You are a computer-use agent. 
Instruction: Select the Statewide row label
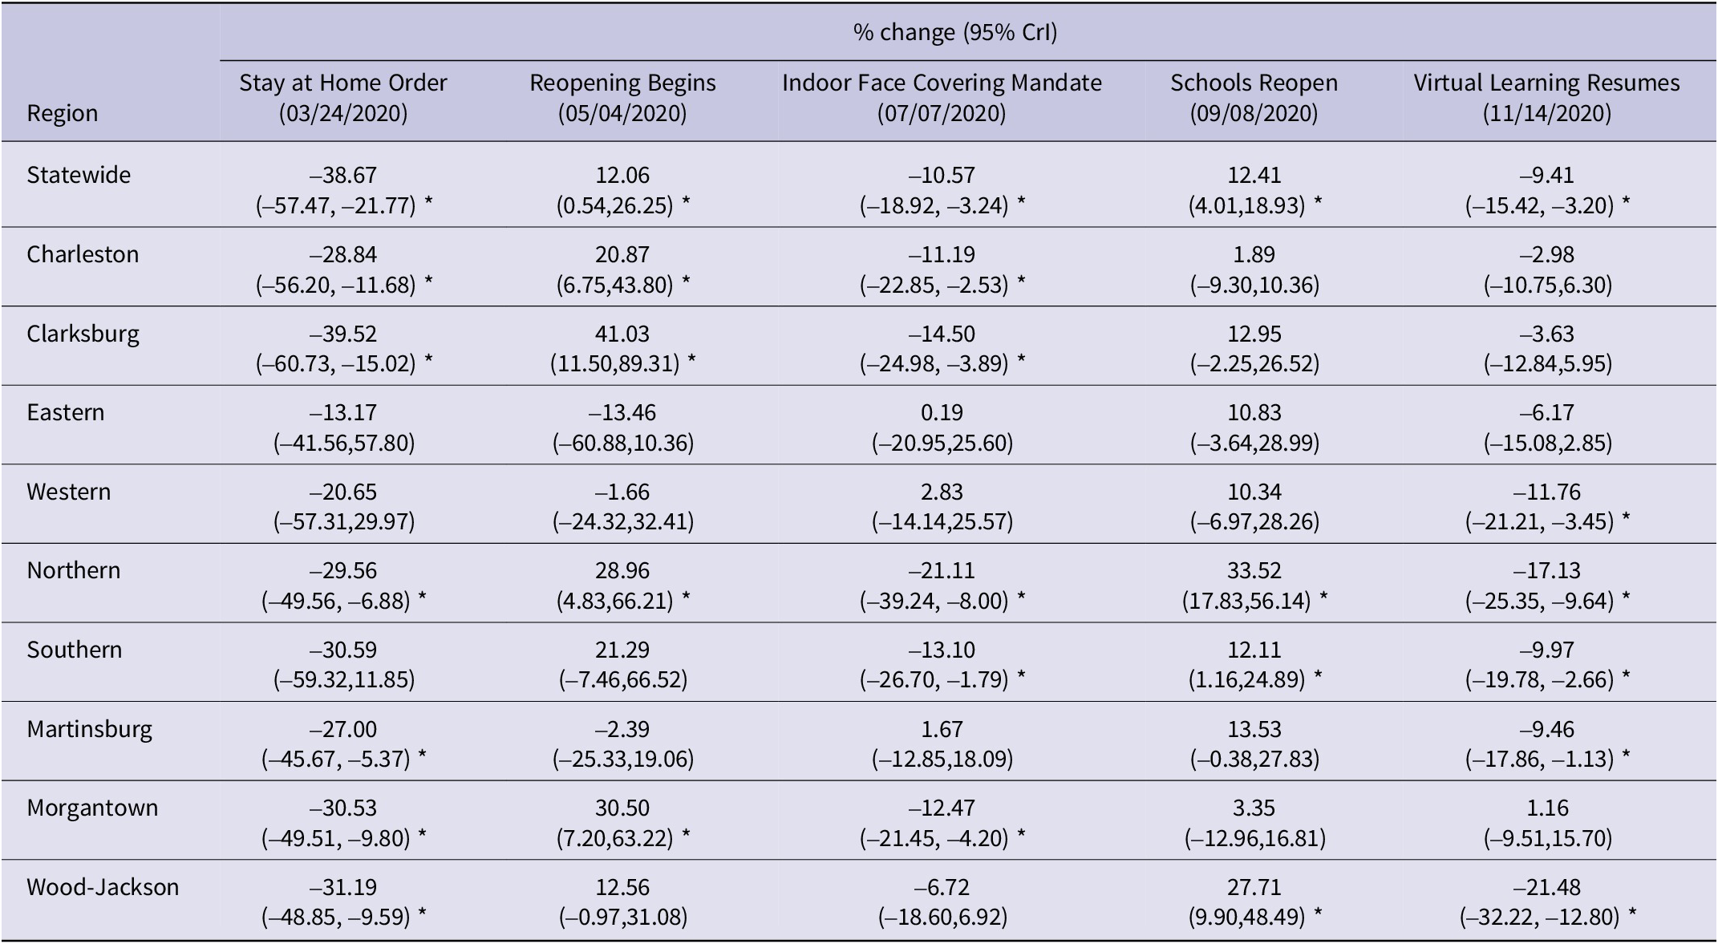[x=79, y=175]
